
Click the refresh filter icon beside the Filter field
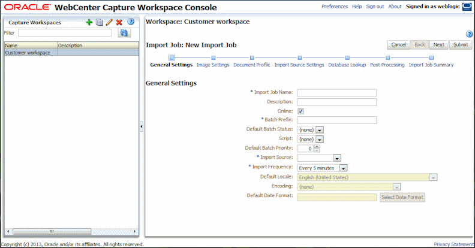coord(124,33)
